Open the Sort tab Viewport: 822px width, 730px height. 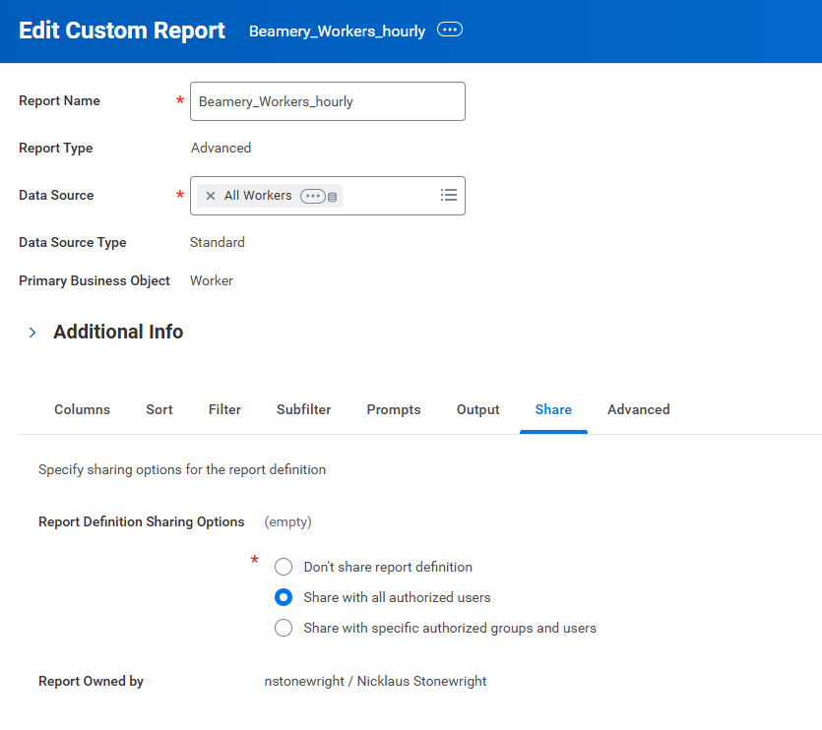[x=159, y=409]
